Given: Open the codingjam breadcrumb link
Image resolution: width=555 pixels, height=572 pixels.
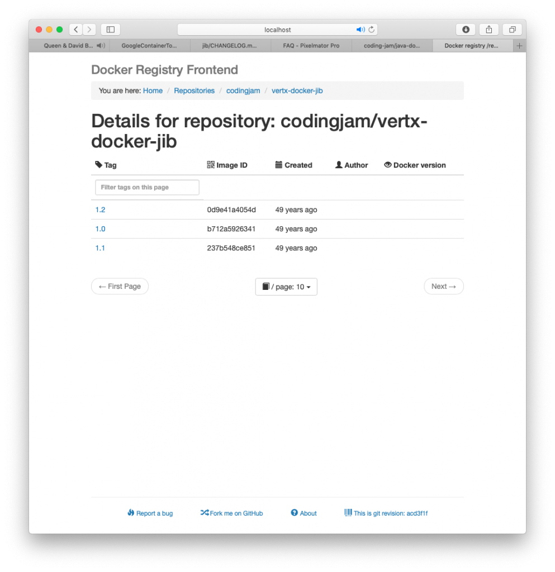Looking at the screenshot, I should click(x=243, y=90).
